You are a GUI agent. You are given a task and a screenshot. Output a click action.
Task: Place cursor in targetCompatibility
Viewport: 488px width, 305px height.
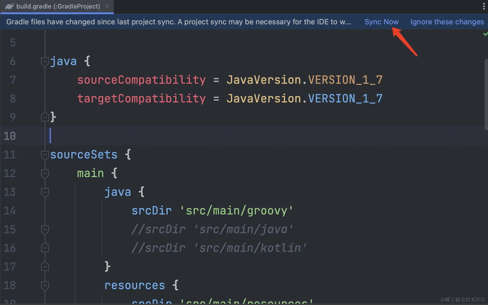click(x=142, y=99)
